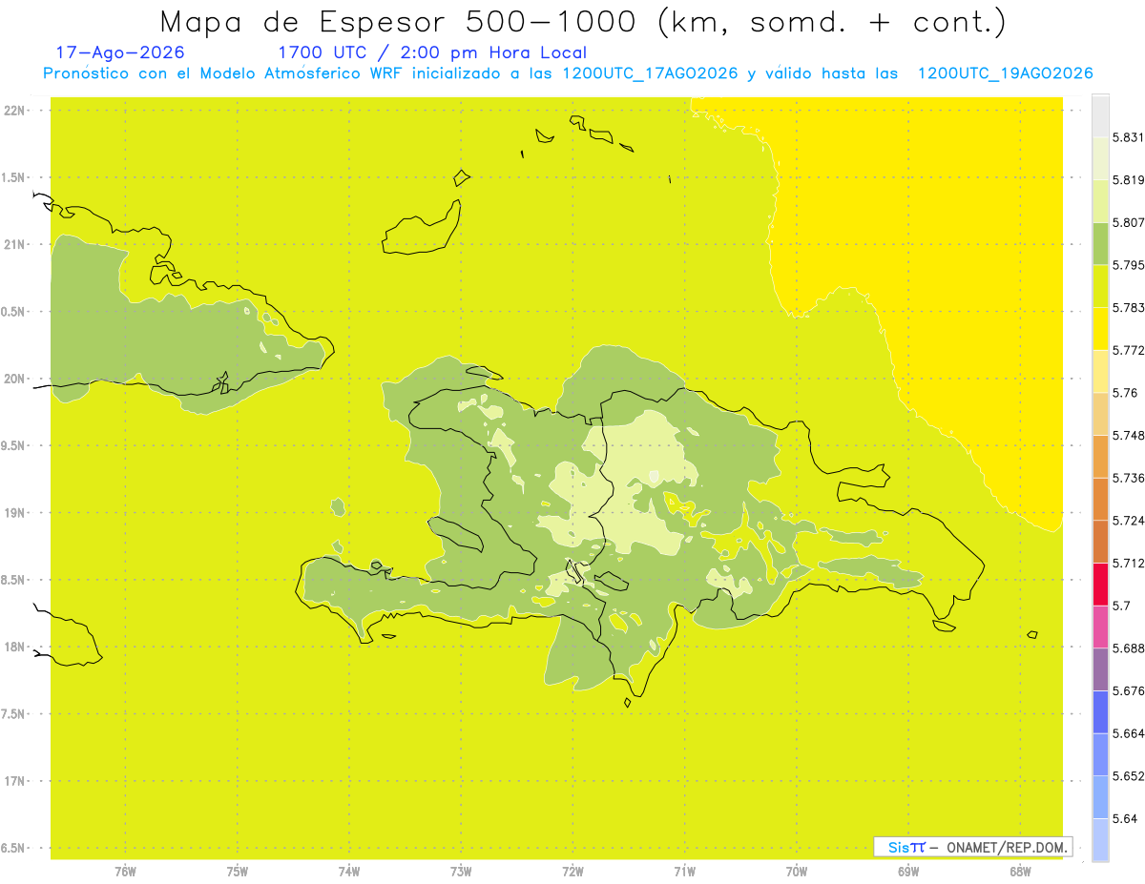Click the legend value "5.64"
1145x884 pixels.
pyautogui.click(x=1125, y=818)
